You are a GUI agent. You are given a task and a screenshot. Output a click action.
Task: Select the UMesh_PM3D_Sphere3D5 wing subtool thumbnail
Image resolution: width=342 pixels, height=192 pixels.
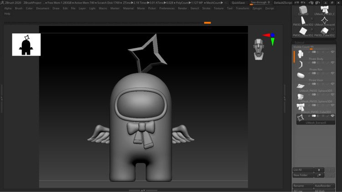(301, 86)
